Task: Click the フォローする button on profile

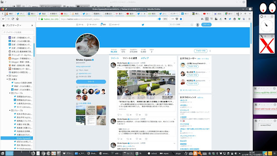Action: (x=200, y=51)
